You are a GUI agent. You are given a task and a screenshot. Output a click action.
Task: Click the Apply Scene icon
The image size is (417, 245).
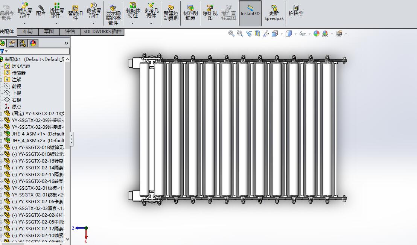pos(325,33)
